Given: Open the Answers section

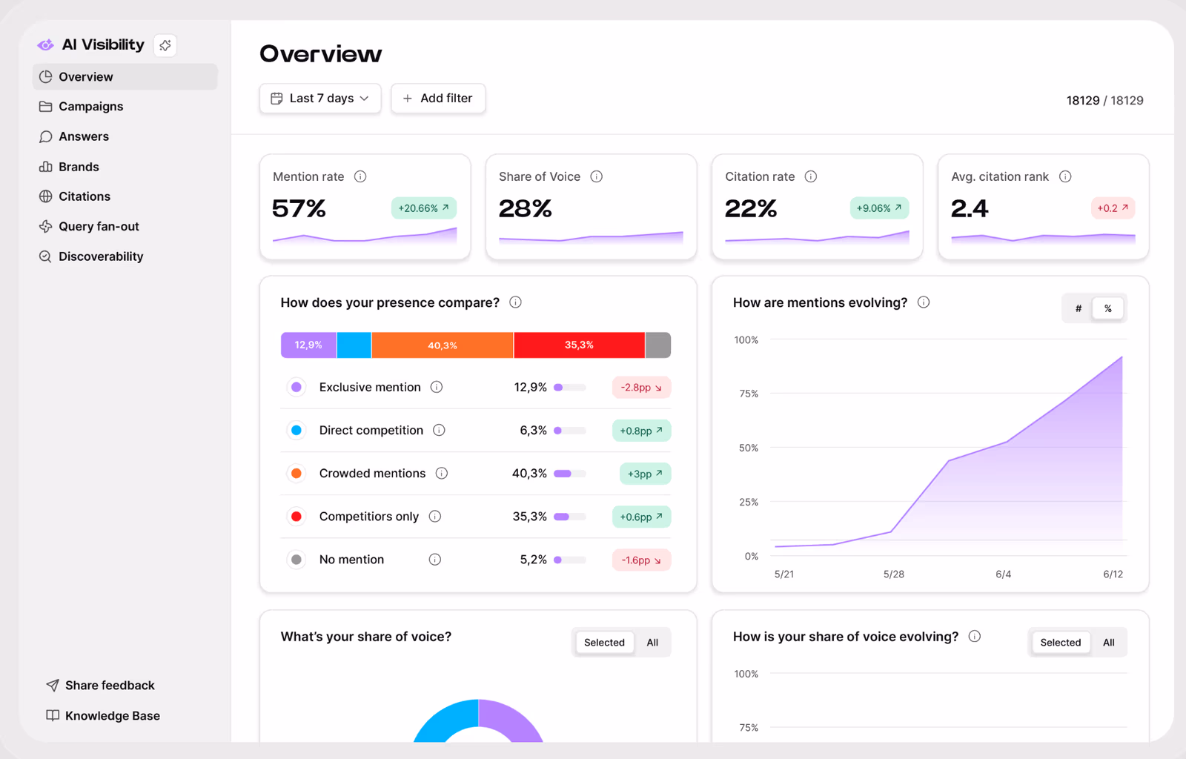Looking at the screenshot, I should [x=125, y=136].
